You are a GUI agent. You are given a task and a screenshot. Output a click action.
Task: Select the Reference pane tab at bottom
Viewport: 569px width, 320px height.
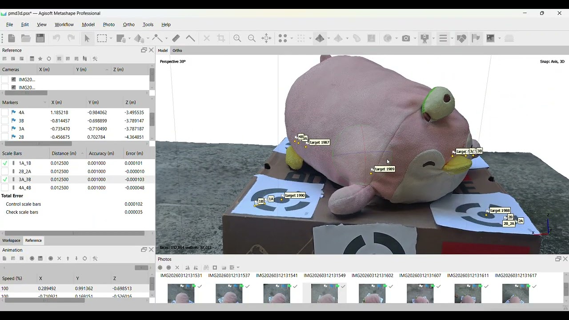(x=33, y=240)
